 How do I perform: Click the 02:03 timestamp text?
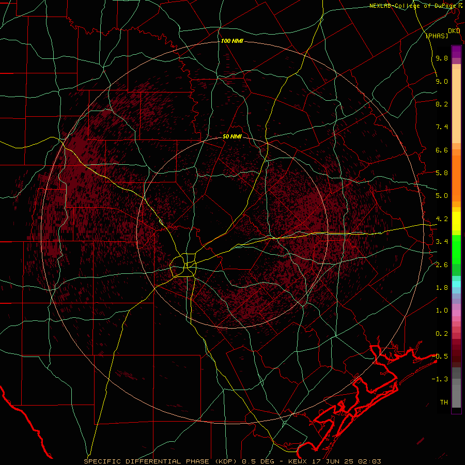click(369, 461)
